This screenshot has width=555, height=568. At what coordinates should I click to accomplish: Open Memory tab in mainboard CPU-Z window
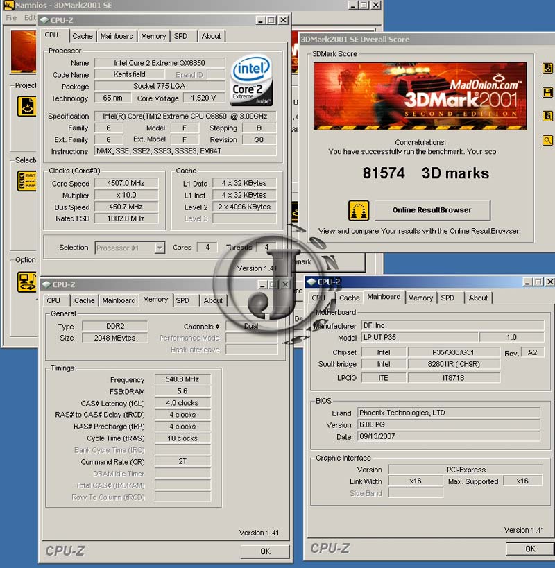pyautogui.click(x=420, y=298)
